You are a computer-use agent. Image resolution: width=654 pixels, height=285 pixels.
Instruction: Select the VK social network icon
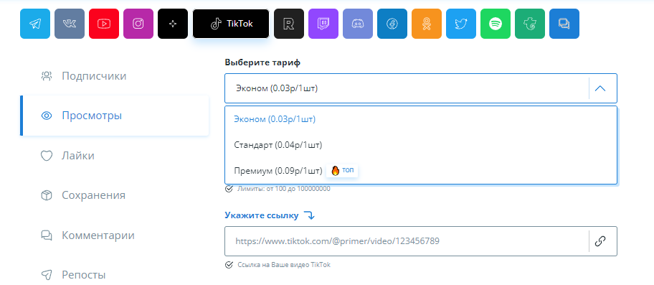pos(70,24)
